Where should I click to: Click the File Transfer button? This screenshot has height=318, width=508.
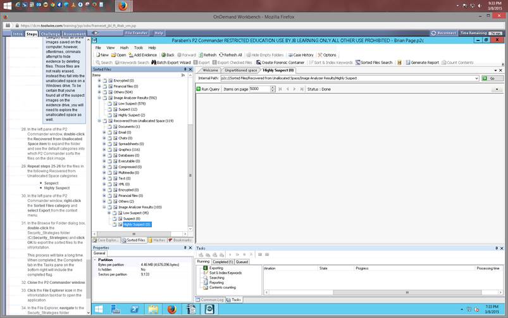137,33
